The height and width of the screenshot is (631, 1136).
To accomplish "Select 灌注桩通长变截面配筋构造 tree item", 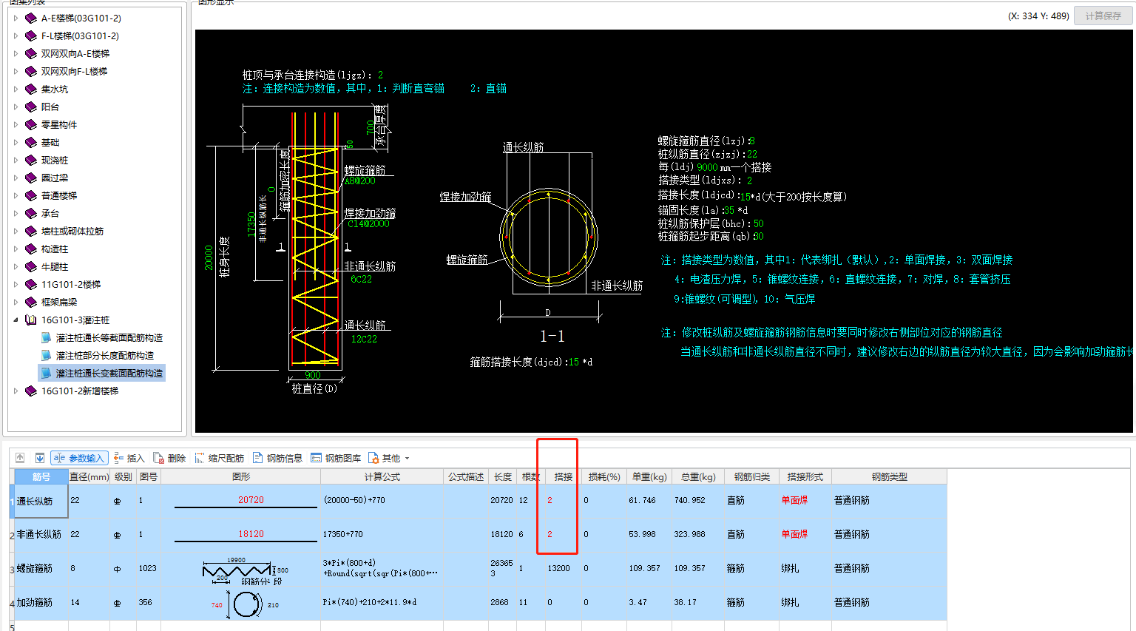I will 109,373.
